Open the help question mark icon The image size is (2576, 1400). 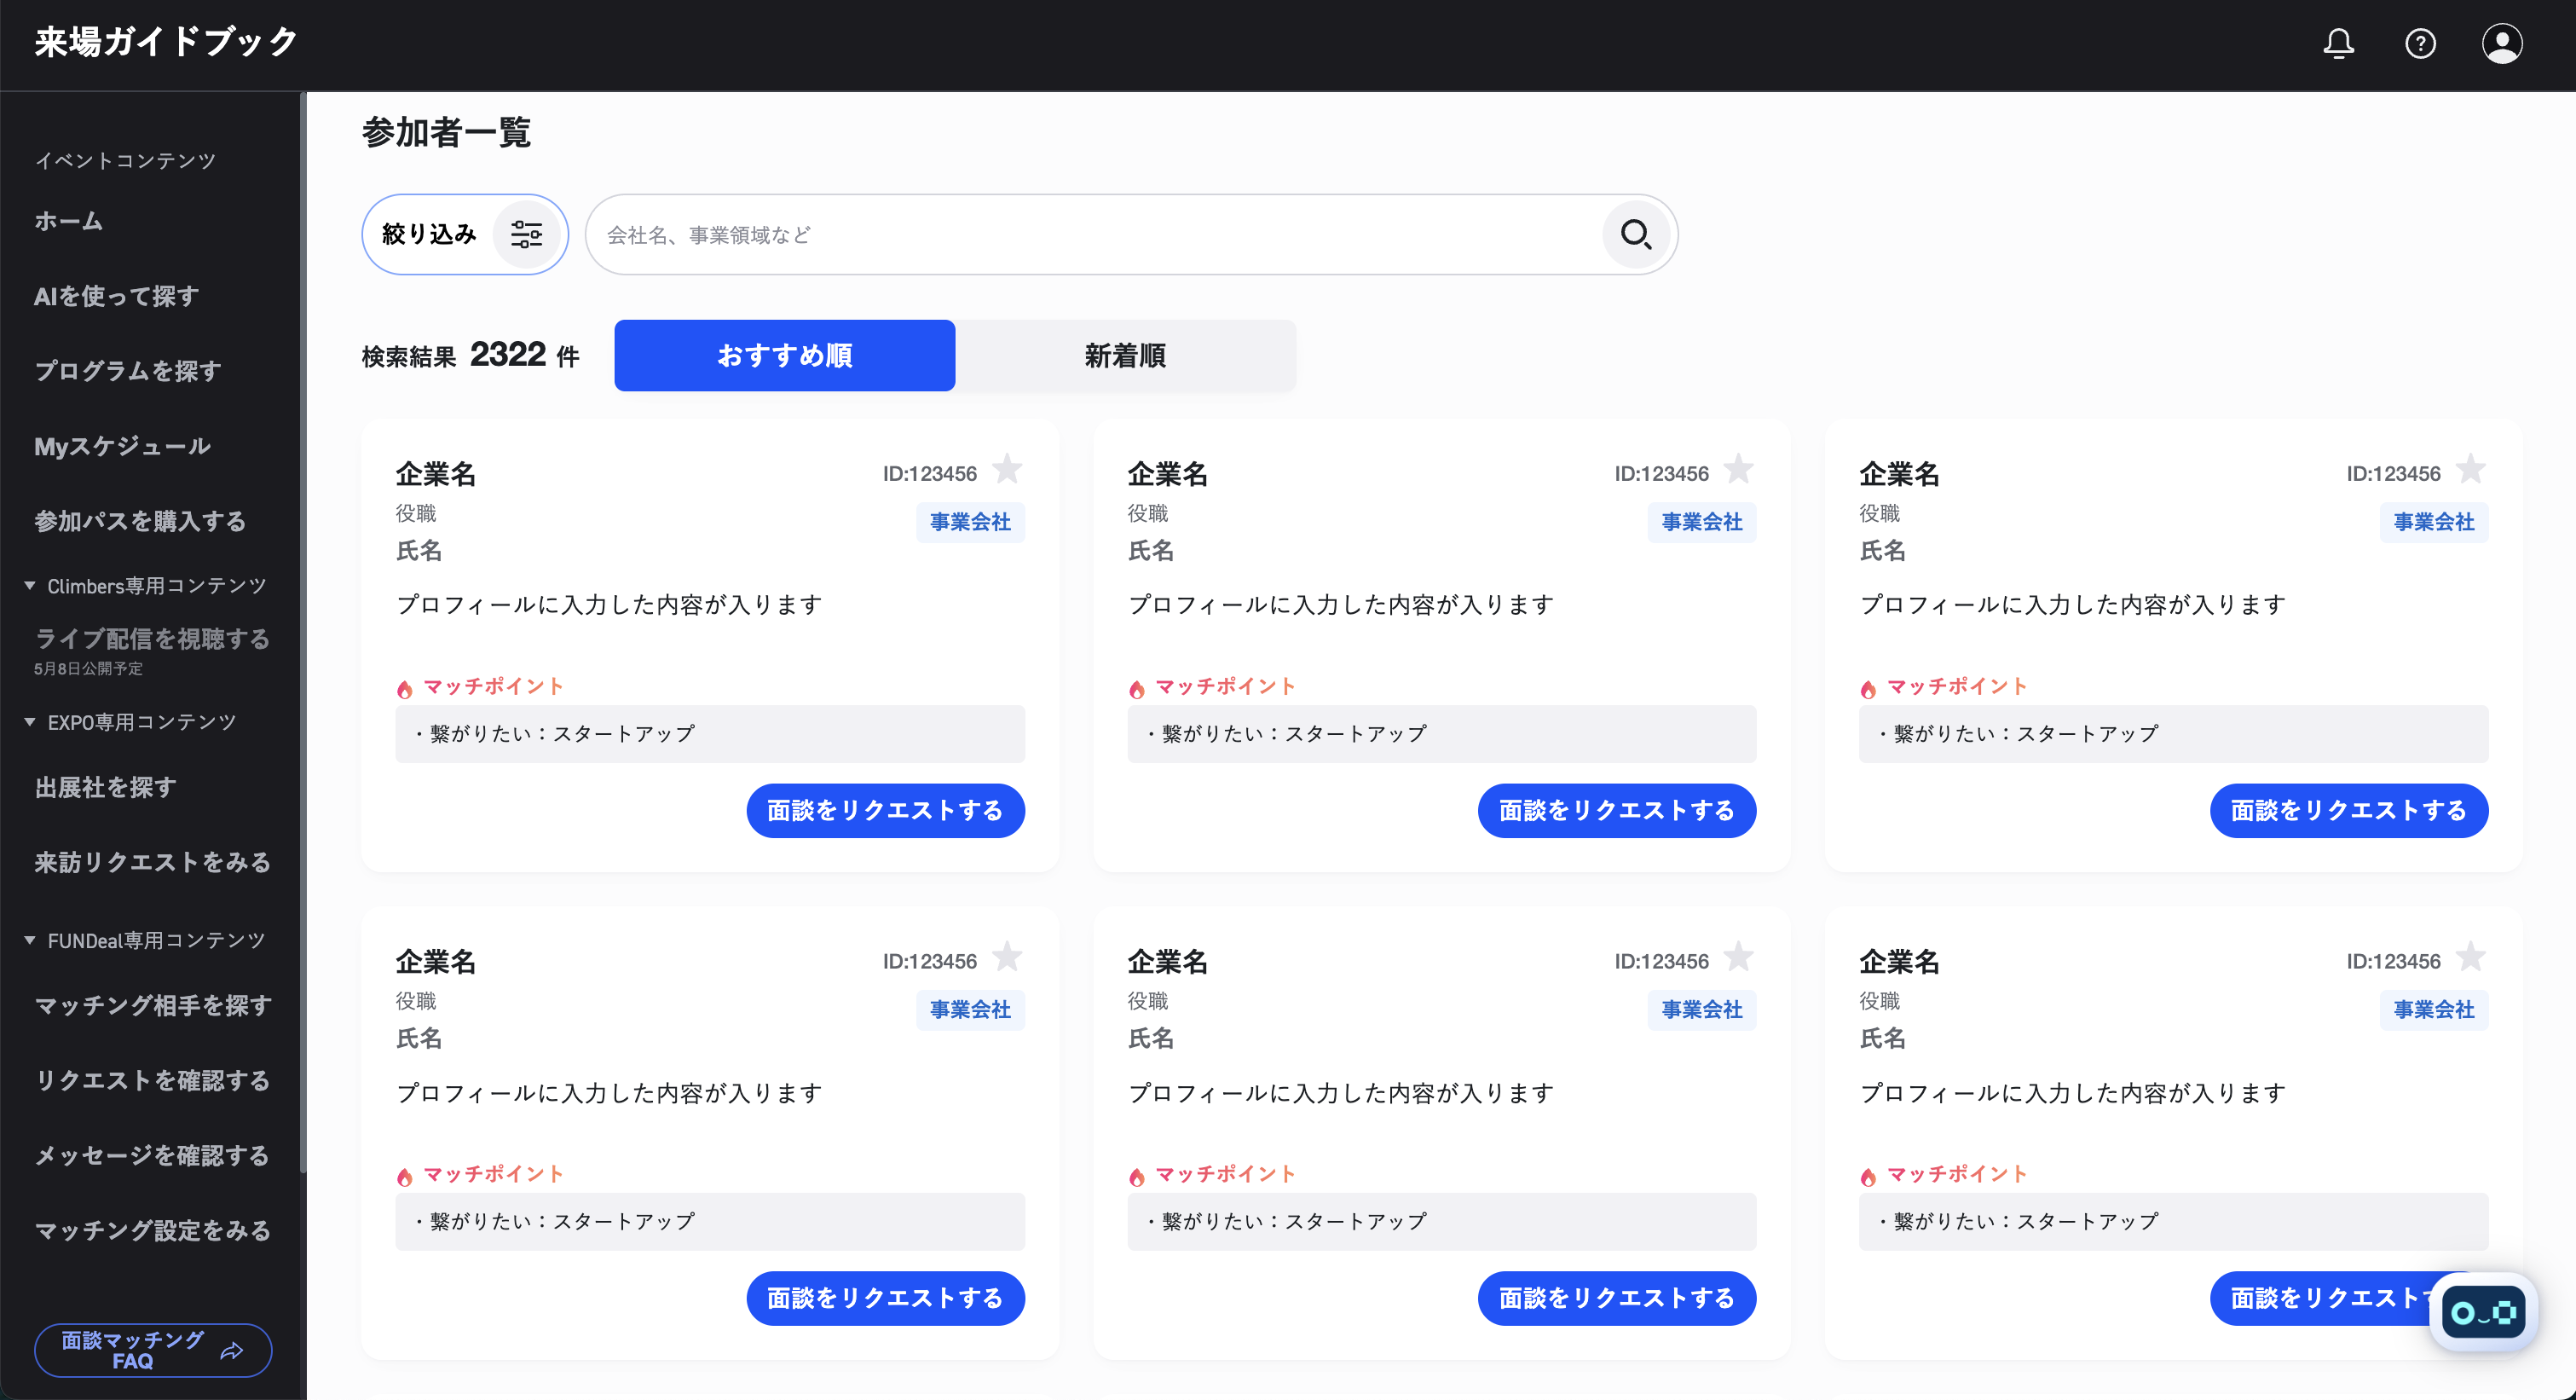[x=2420, y=43]
